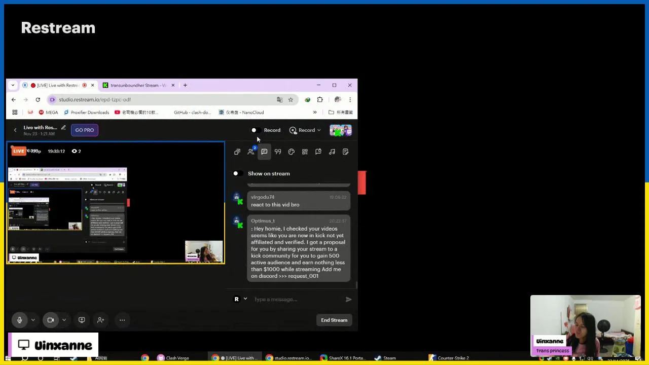The width and height of the screenshot is (649, 365).
Task: Open the notes icon panel
Action: click(346, 152)
